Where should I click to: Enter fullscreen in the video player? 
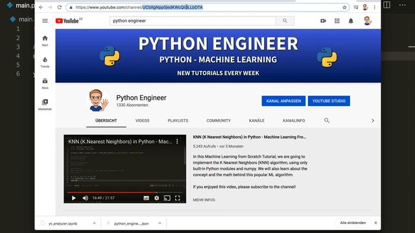[x=177, y=198]
